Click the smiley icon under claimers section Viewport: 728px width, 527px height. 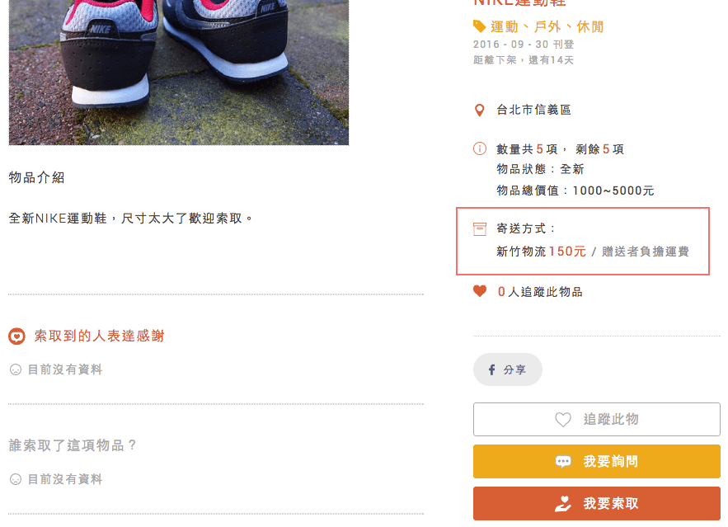point(15,479)
